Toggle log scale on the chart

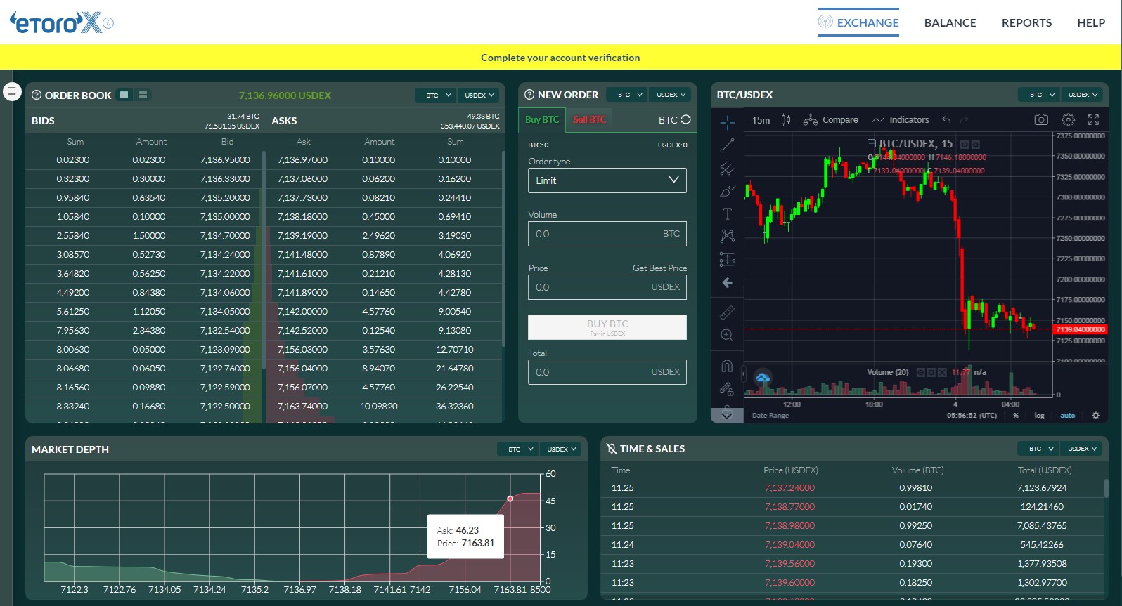(1039, 415)
